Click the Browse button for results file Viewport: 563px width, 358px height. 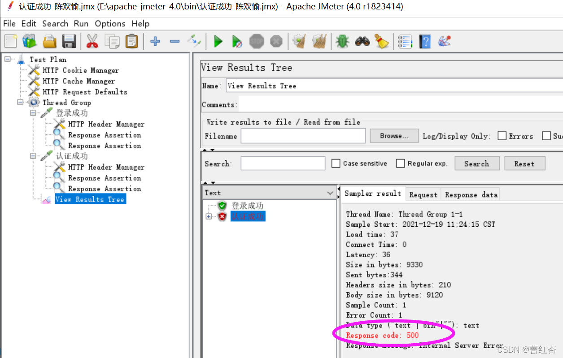[x=394, y=136]
